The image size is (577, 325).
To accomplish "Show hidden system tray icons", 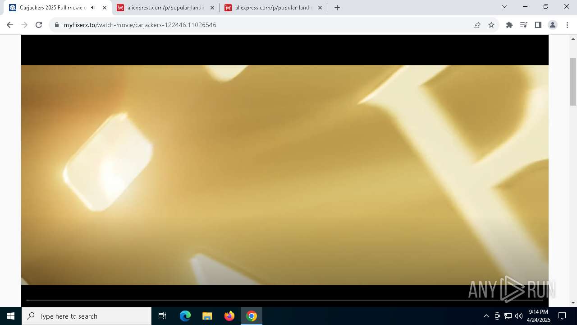I will click(x=486, y=316).
